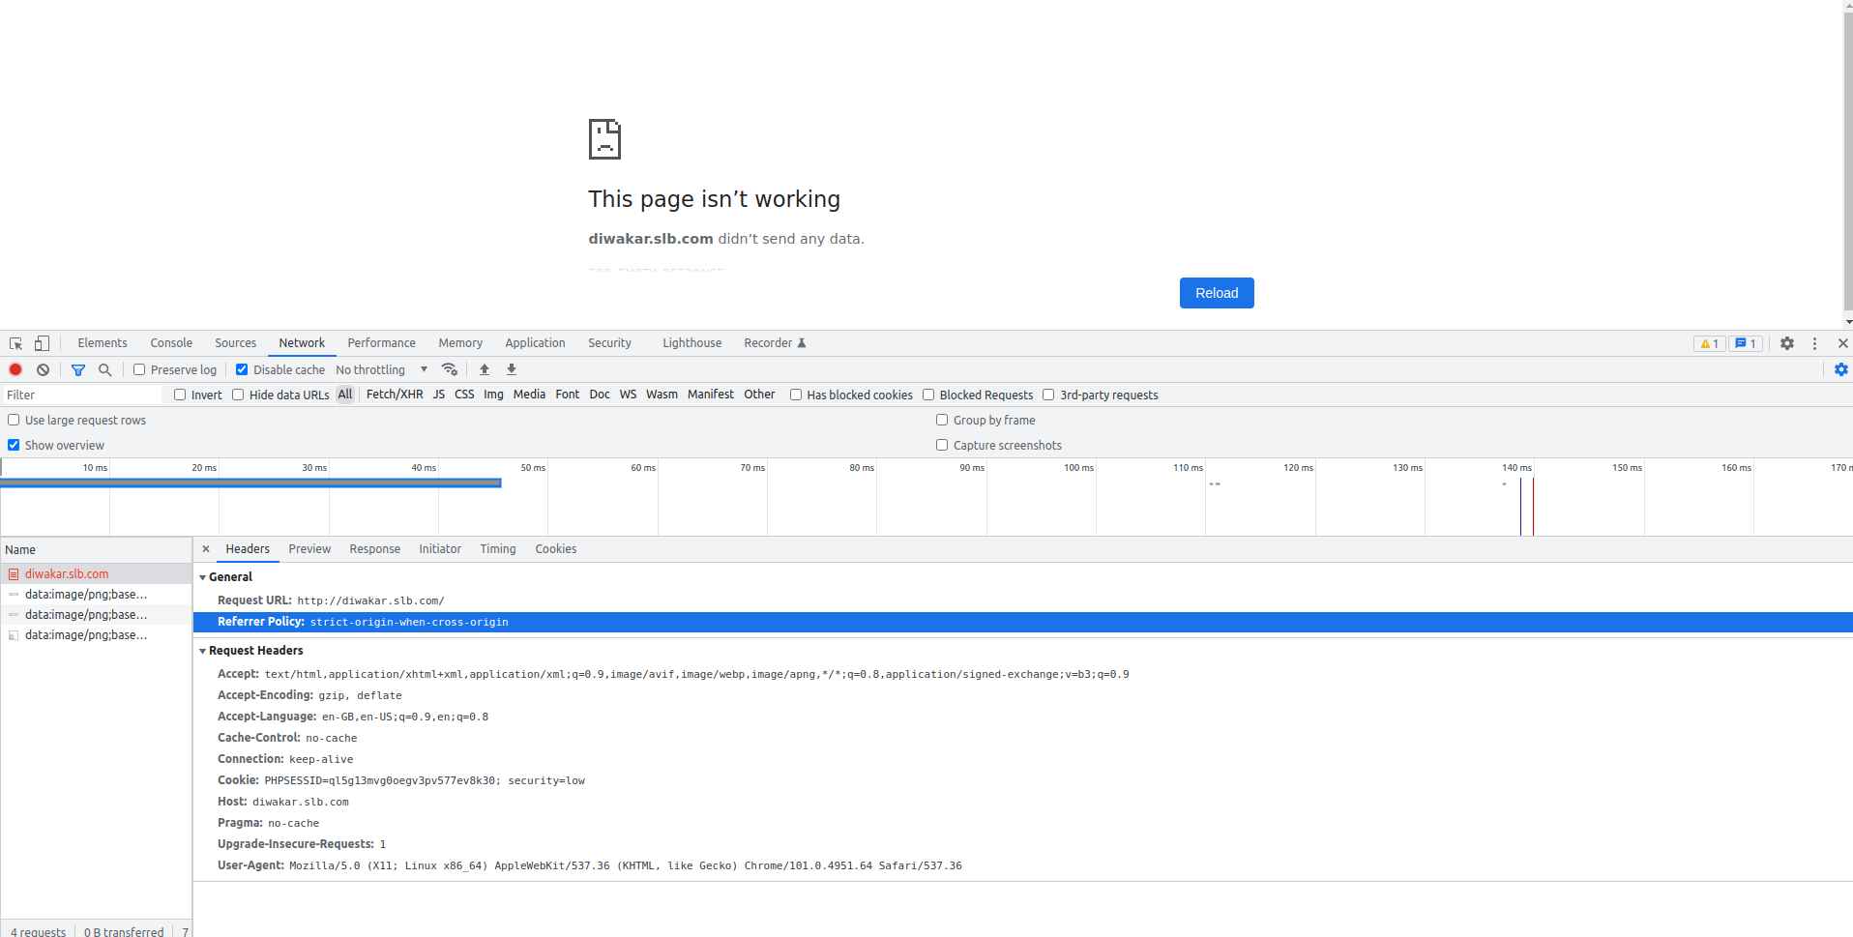Click the inspect element picker icon
This screenshot has width=1853, height=937.
click(15, 343)
